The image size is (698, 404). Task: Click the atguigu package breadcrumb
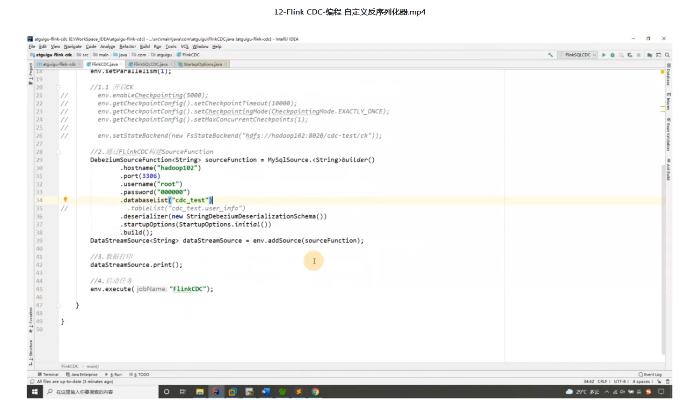click(x=161, y=55)
